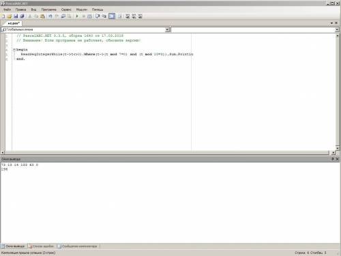The height and width of the screenshot is (256, 341).
Task: Open the Файл menu
Action: pyautogui.click(x=8, y=10)
